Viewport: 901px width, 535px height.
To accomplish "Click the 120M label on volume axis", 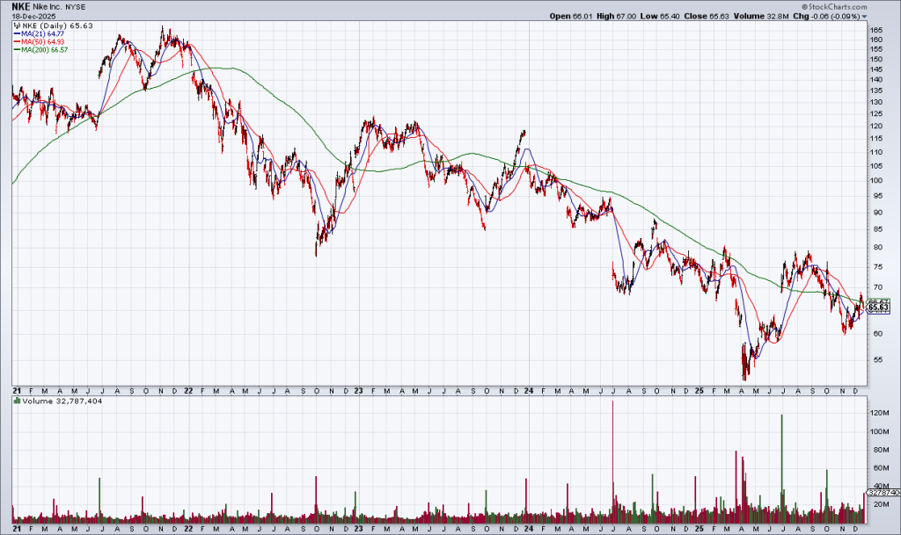I will pyautogui.click(x=880, y=412).
